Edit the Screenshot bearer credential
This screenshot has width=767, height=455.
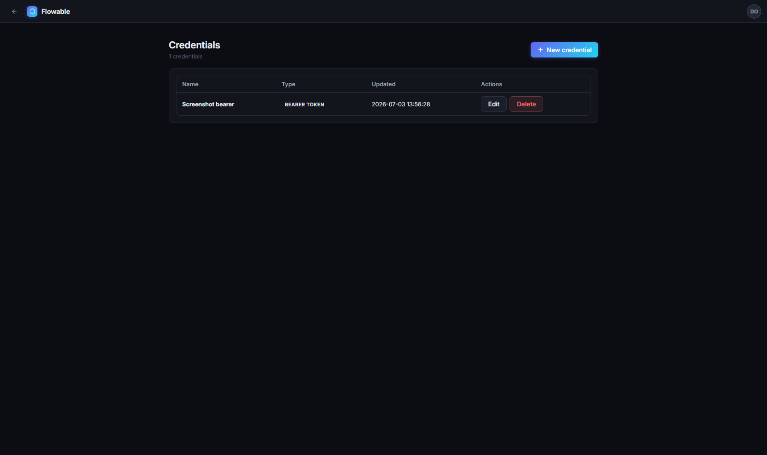pyautogui.click(x=494, y=104)
